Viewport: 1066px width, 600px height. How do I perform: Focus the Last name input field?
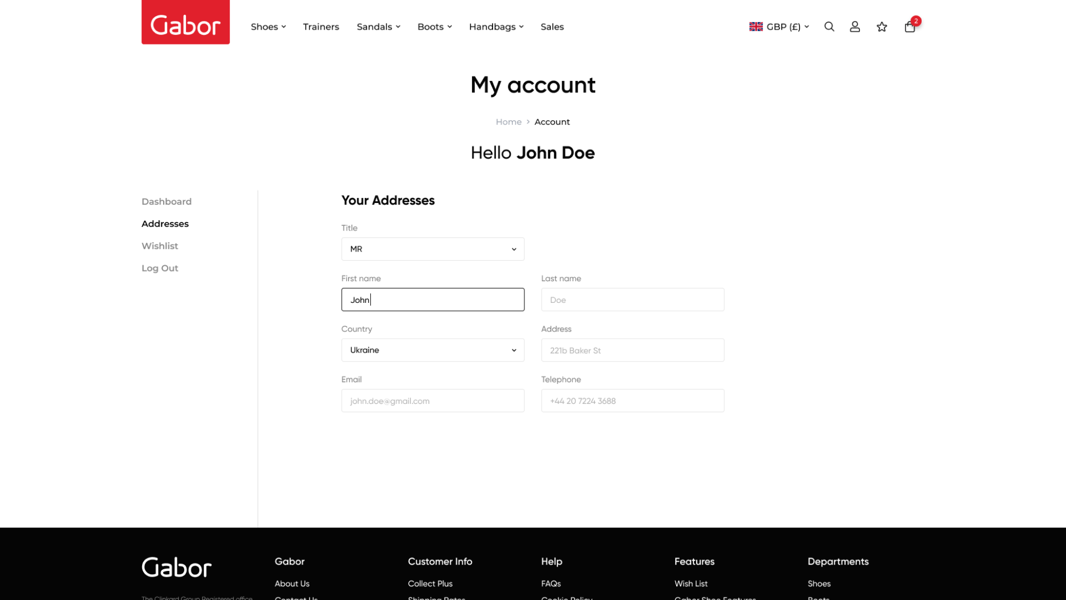pos(632,299)
